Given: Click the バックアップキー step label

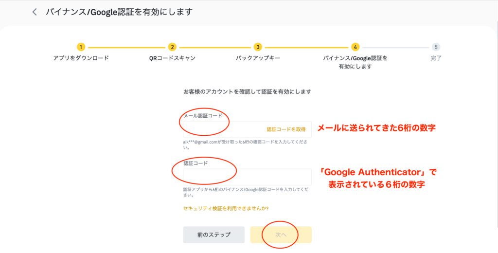Looking at the screenshot, I should [x=258, y=58].
